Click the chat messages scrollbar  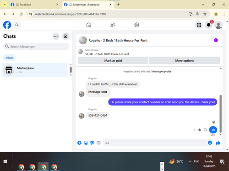pyautogui.click(x=220, y=114)
